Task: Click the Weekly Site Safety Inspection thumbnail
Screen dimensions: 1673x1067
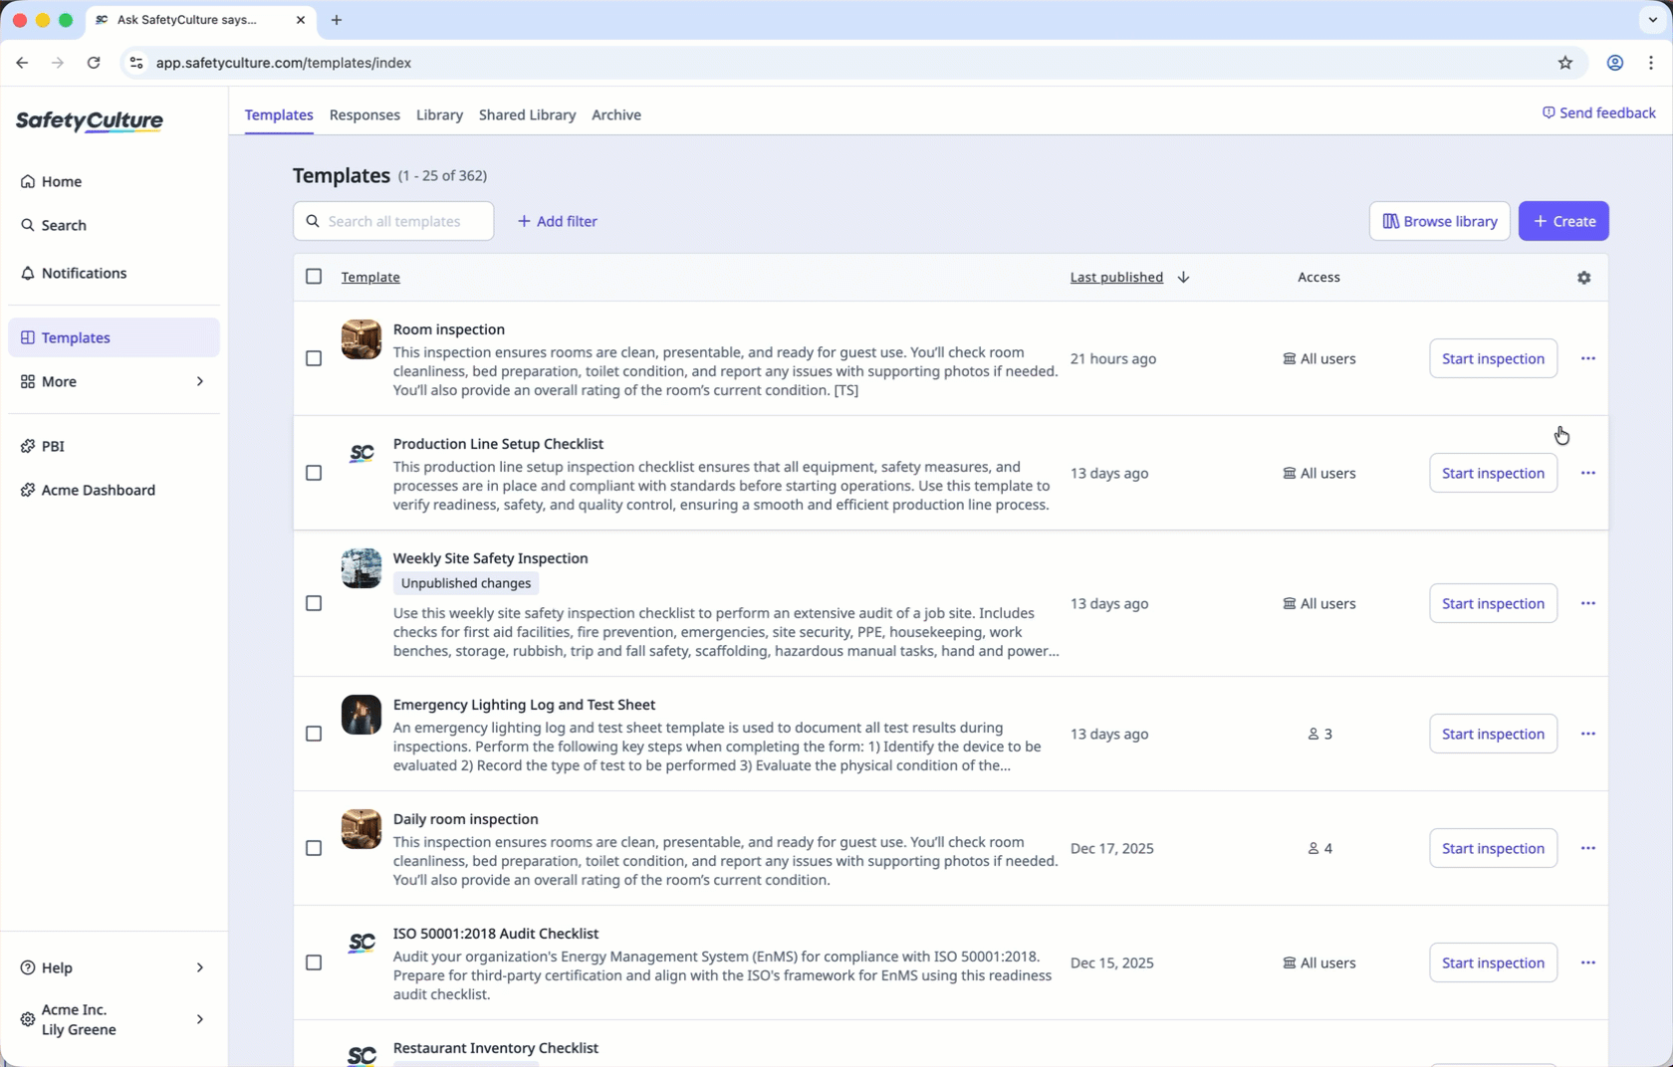Action: 361,568
